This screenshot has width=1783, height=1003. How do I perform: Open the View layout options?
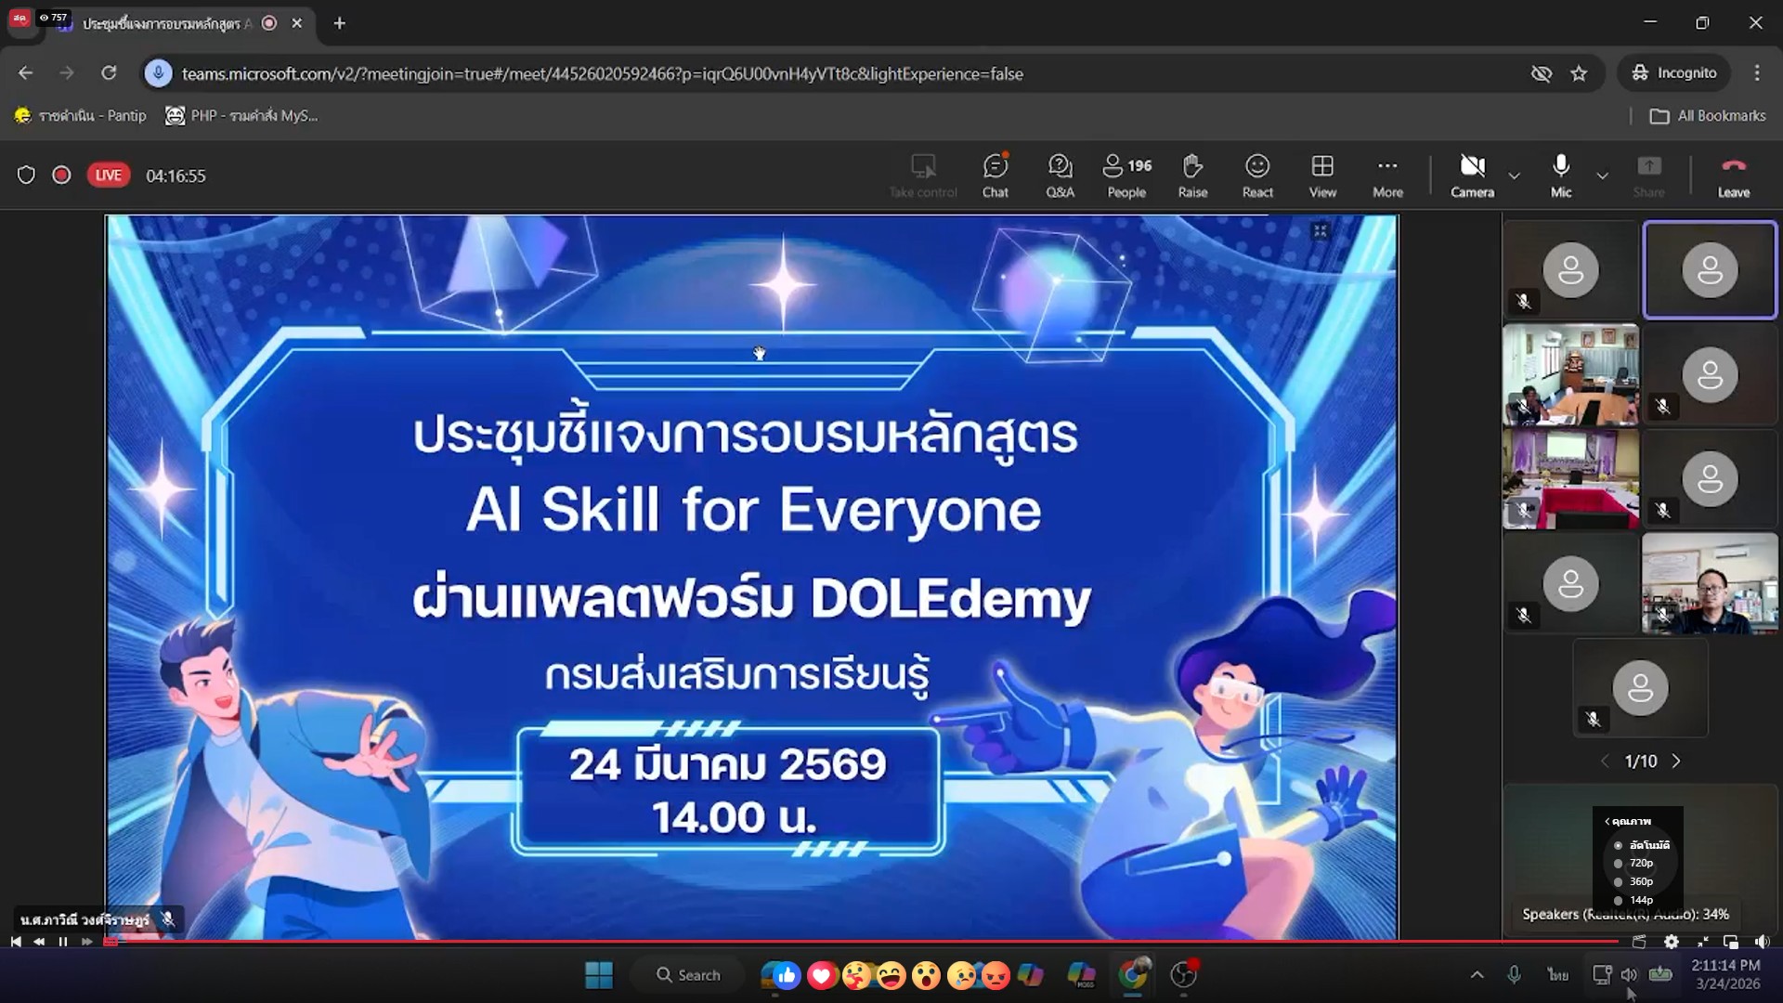(1322, 176)
